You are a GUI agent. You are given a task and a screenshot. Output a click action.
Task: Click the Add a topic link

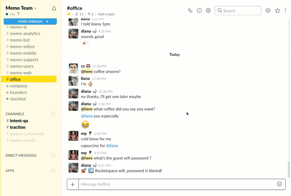click(106, 14)
